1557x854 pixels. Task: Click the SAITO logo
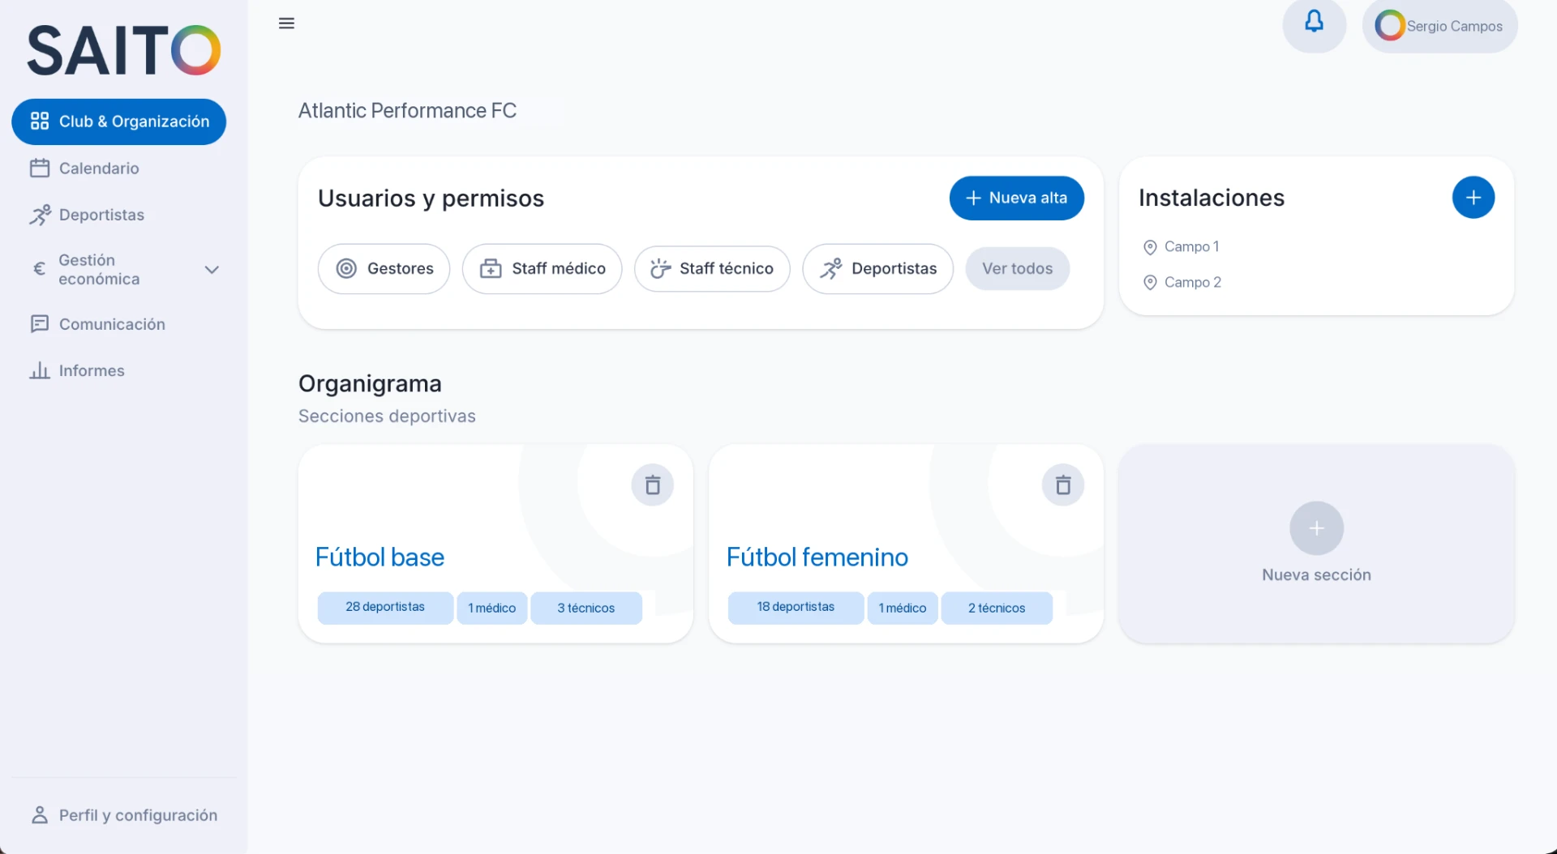pyautogui.click(x=124, y=50)
